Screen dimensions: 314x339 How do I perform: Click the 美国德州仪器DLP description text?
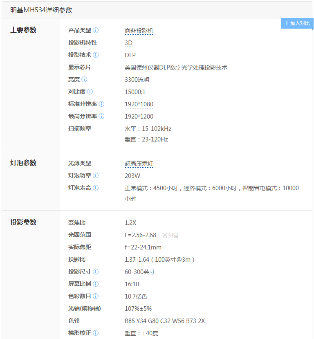tap(176, 67)
